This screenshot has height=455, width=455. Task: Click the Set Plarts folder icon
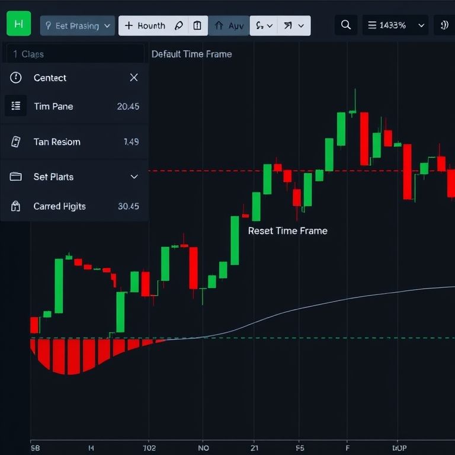[16, 177]
